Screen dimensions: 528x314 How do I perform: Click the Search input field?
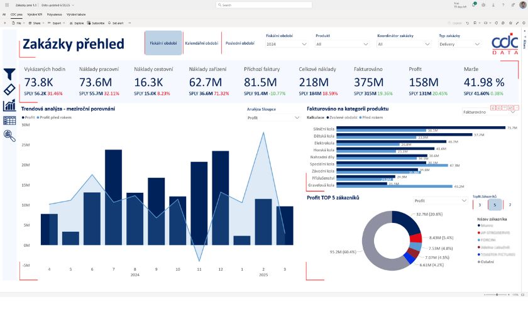pos(264,4)
